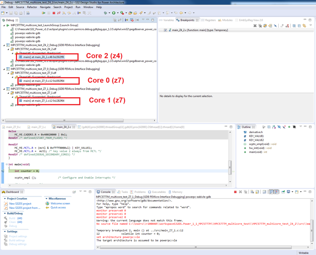Open the Debug launch dropdown arrow

[x=109, y=13]
